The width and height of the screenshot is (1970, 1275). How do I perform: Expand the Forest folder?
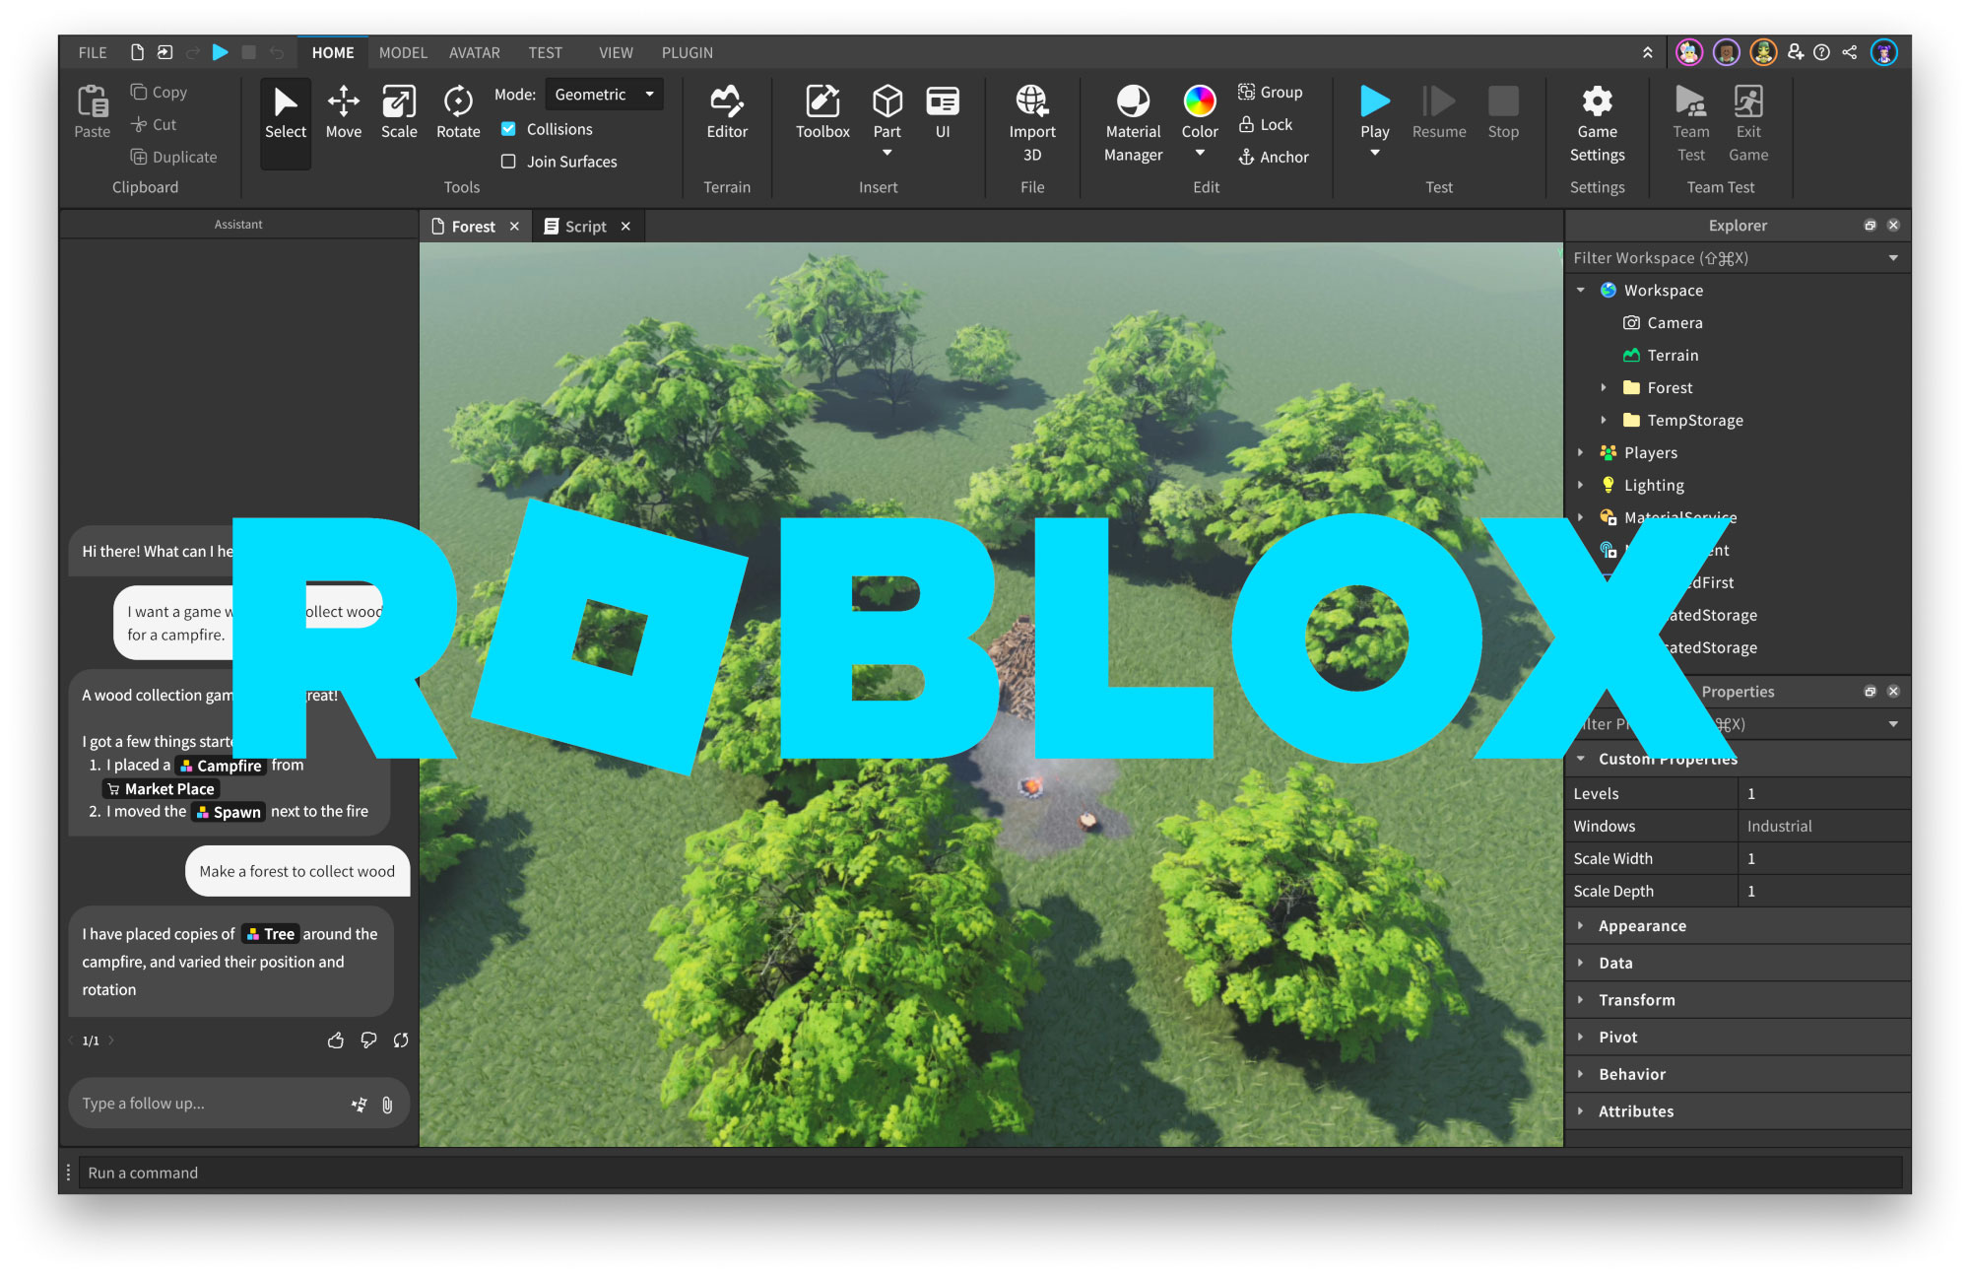(x=1604, y=387)
